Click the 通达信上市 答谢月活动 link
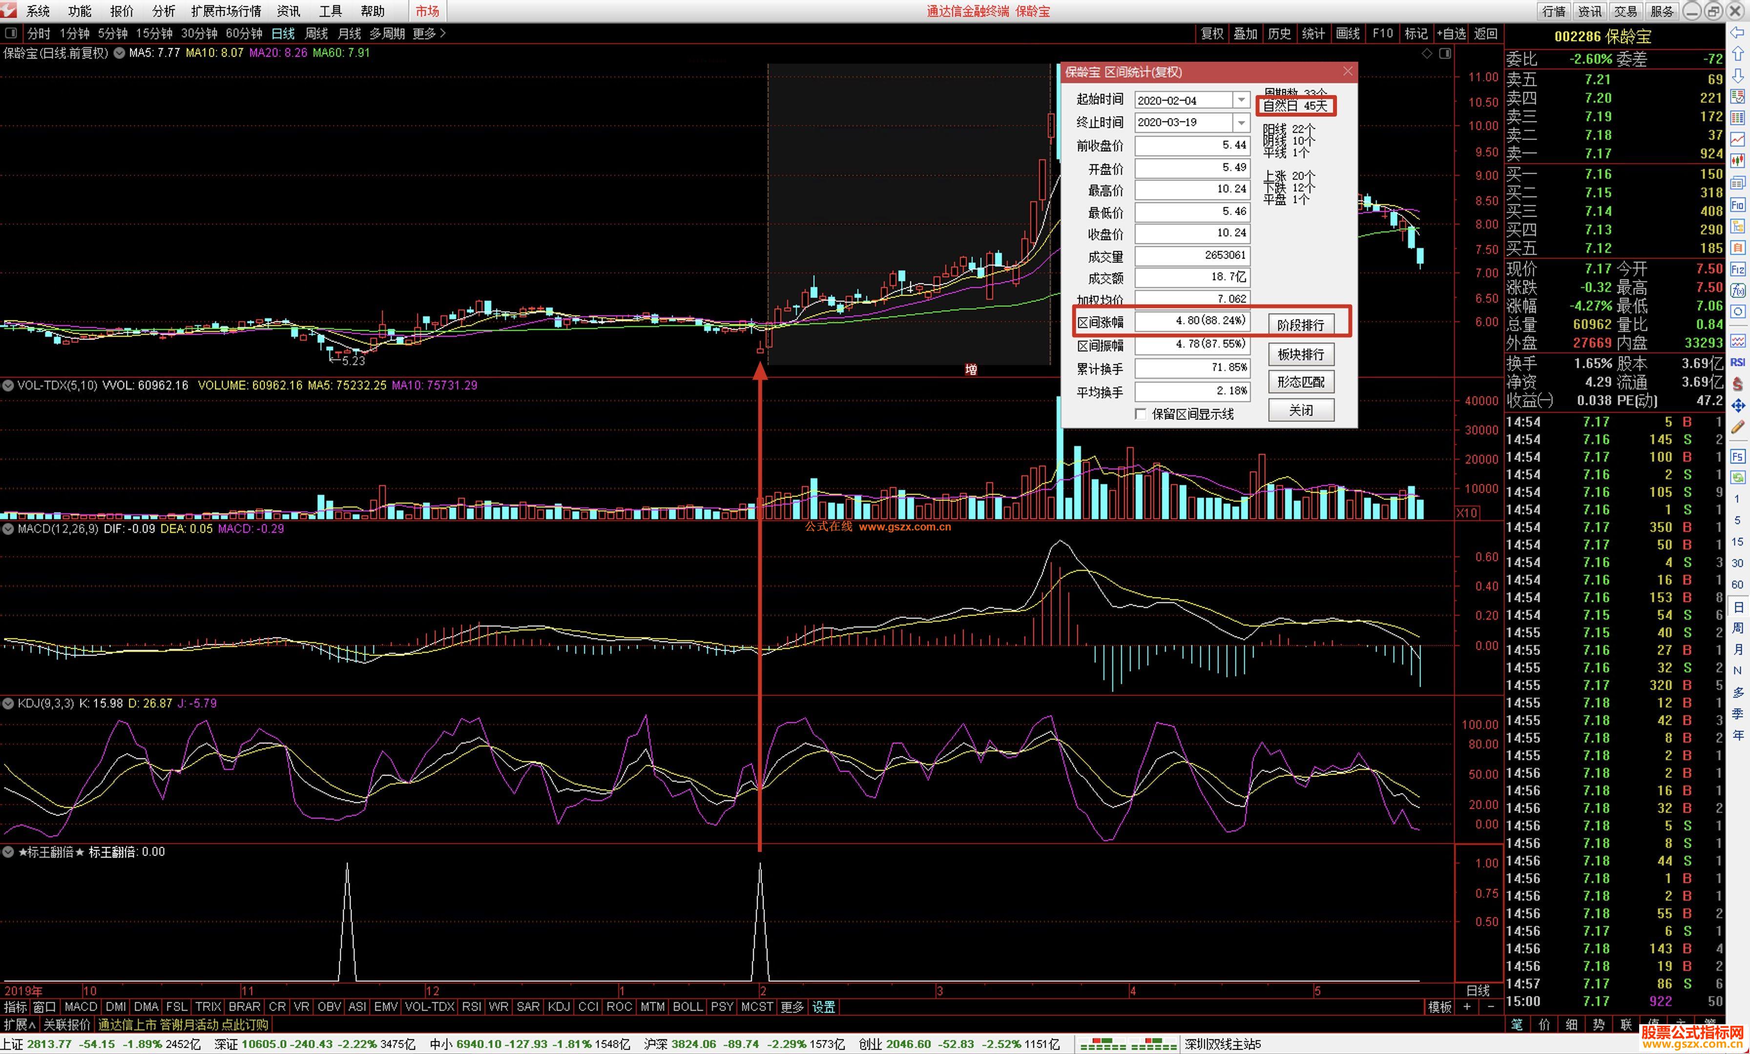The height and width of the screenshot is (1054, 1750). [x=183, y=1024]
